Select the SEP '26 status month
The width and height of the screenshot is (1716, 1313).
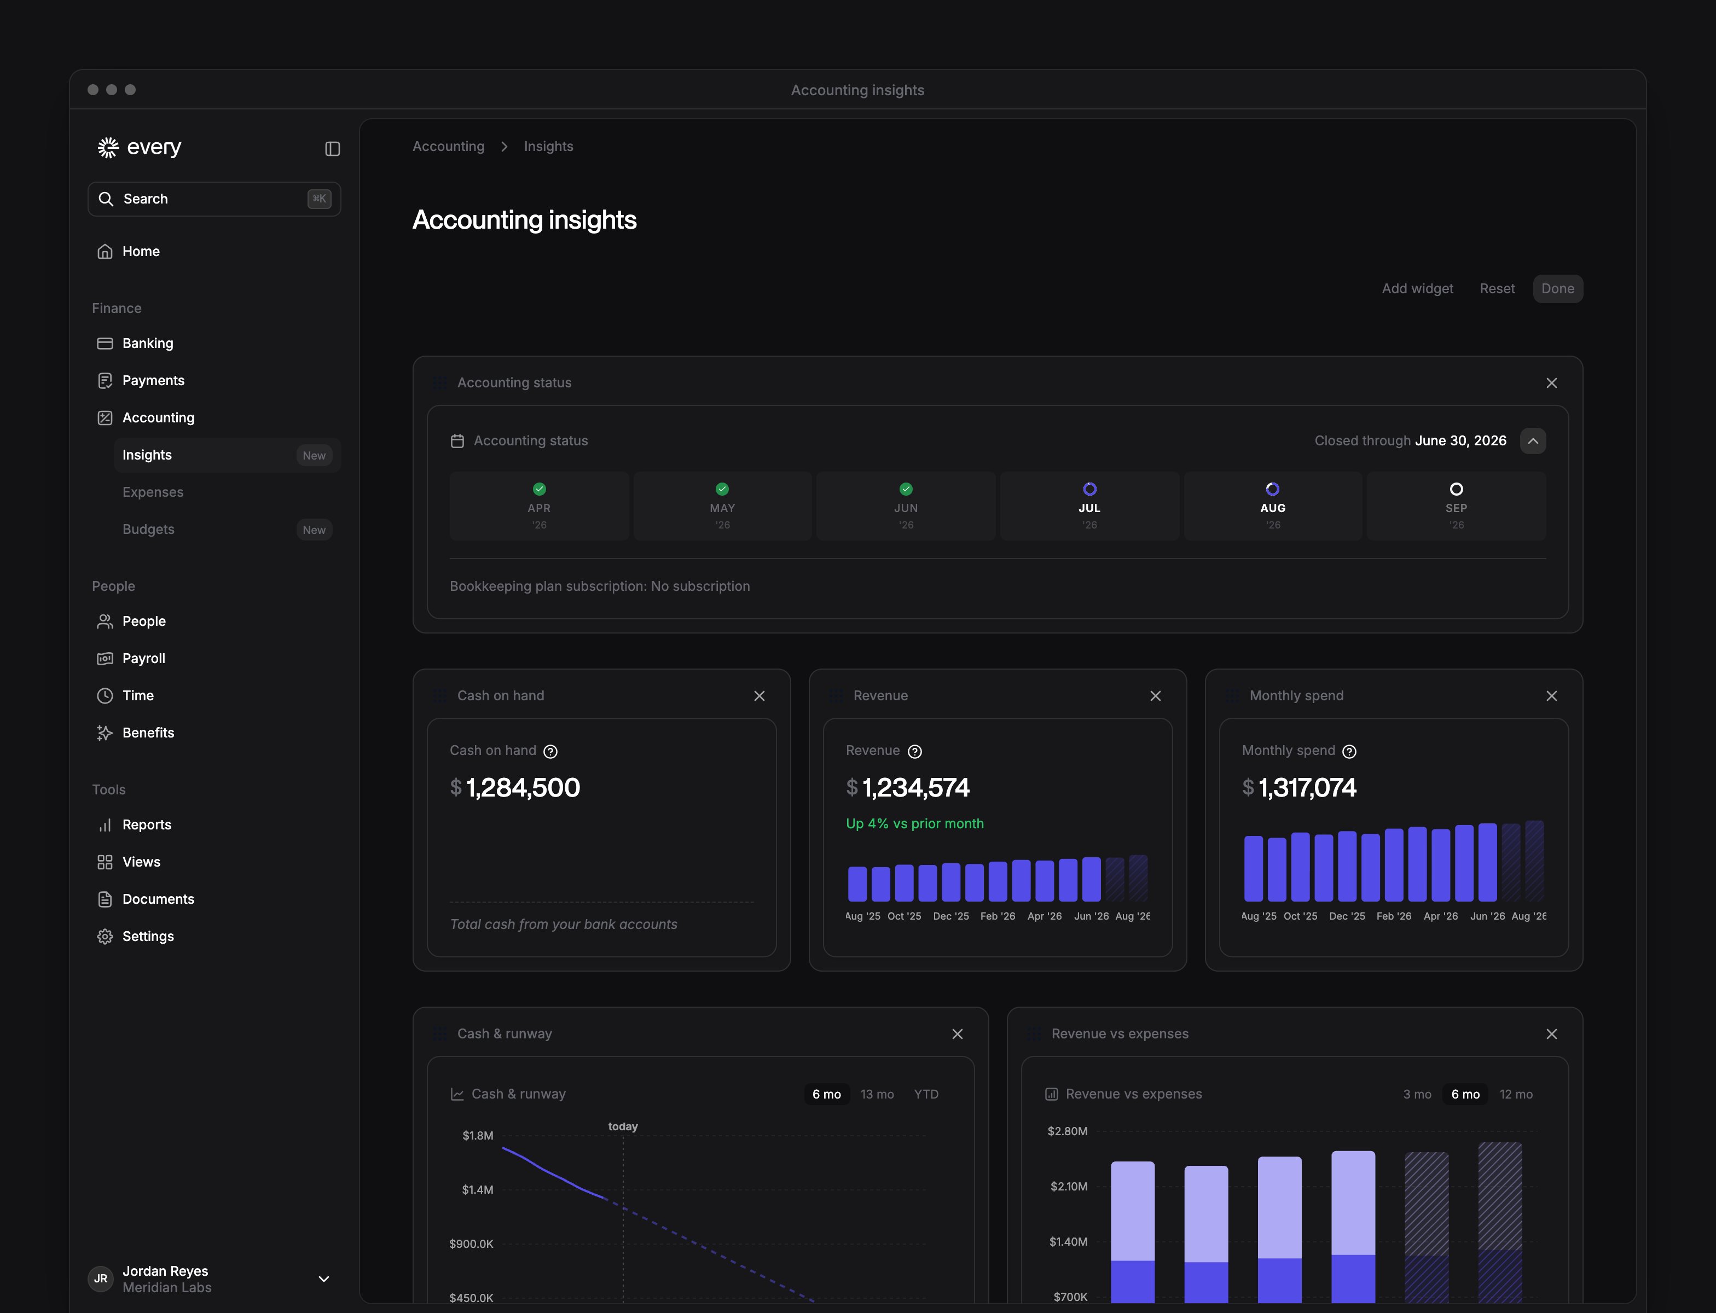pyautogui.click(x=1457, y=506)
